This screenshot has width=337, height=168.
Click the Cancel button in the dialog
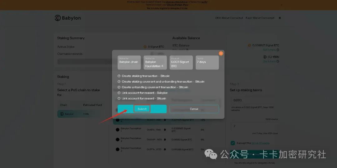pyautogui.click(x=194, y=109)
